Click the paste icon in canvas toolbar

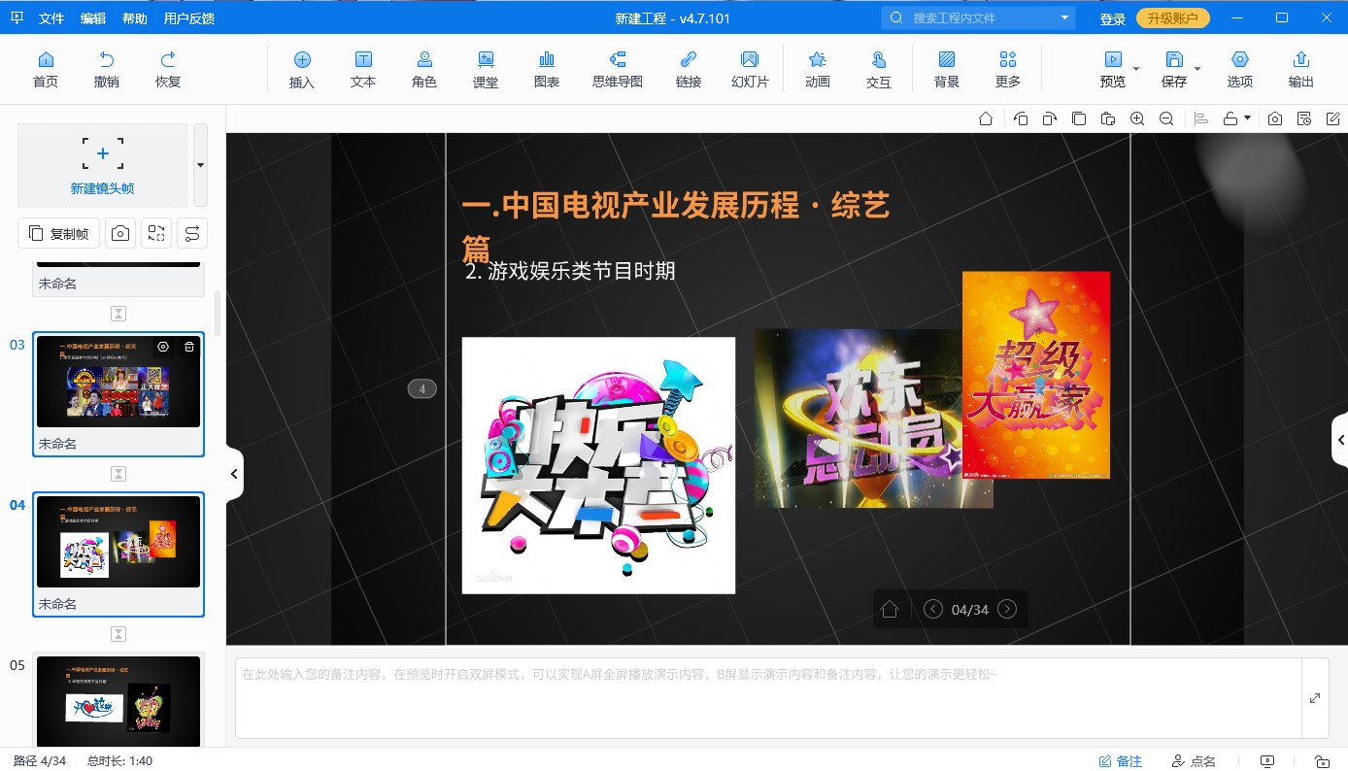(x=1108, y=118)
